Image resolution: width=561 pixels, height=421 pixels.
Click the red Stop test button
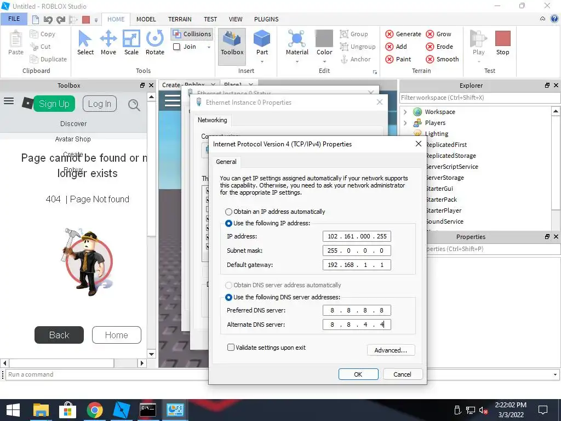click(x=502, y=38)
